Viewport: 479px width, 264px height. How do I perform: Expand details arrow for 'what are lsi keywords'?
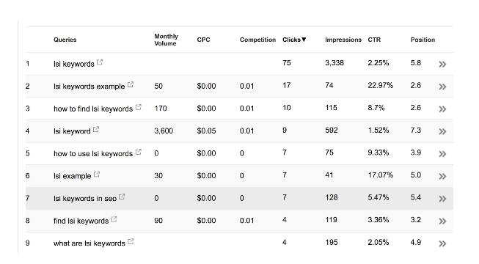coord(442,243)
